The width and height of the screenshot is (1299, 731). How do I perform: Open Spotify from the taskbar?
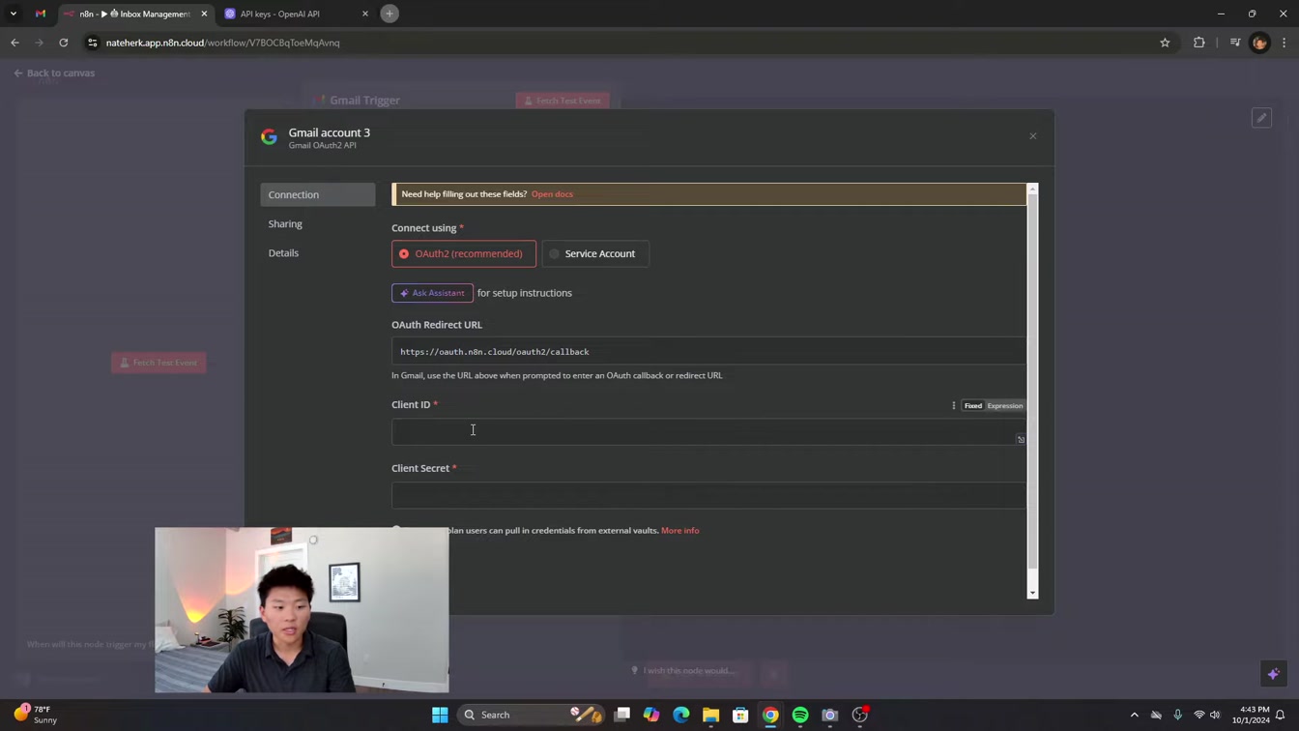[x=800, y=716]
